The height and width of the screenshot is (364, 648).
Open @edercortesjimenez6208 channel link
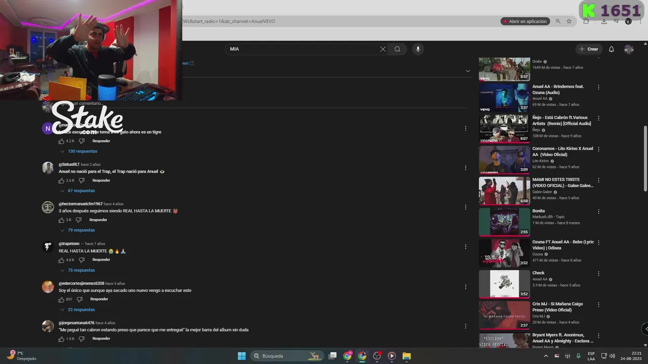[x=82, y=283]
